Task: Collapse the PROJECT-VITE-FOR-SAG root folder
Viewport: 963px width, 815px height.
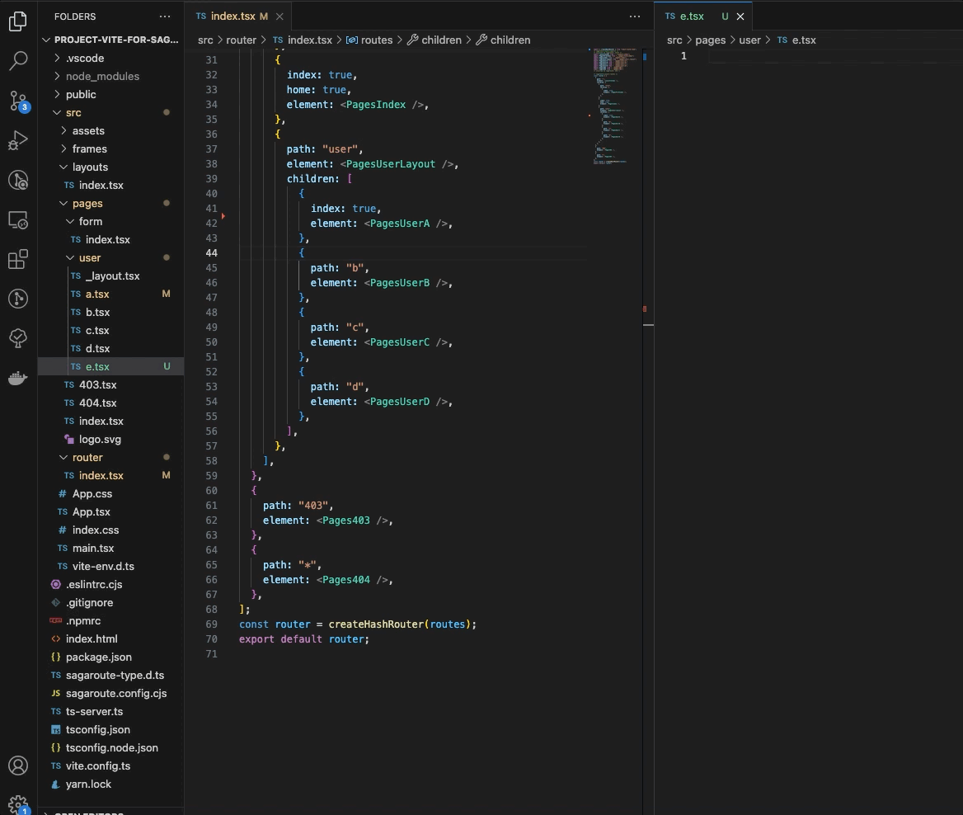Action: [110, 40]
